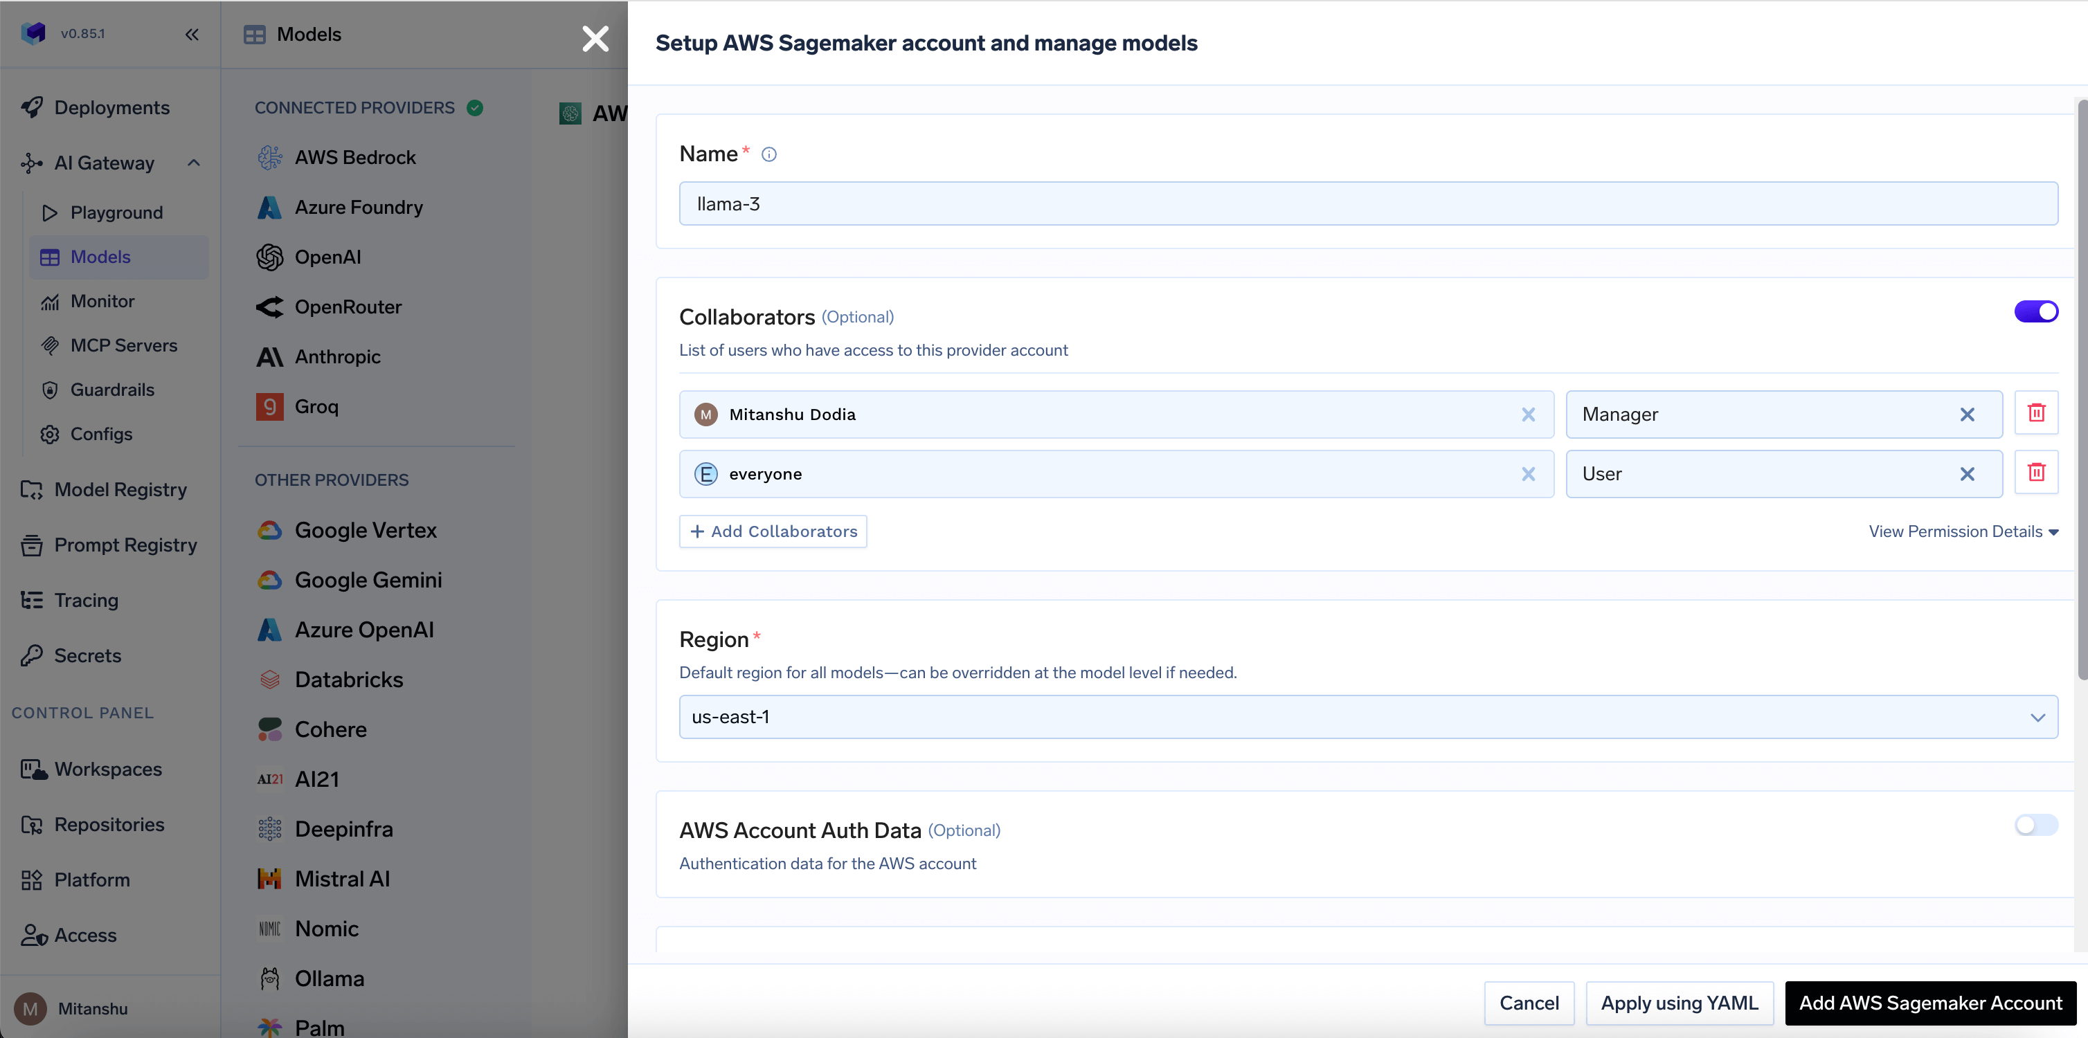Open the Region us-east-1 dropdown

(x=1367, y=716)
